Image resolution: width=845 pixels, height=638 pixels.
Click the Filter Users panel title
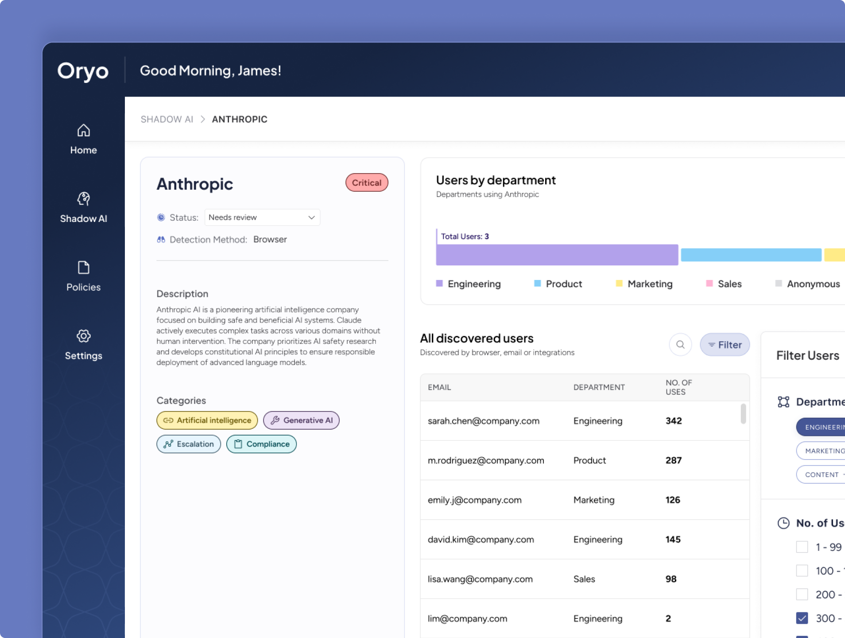coord(808,355)
